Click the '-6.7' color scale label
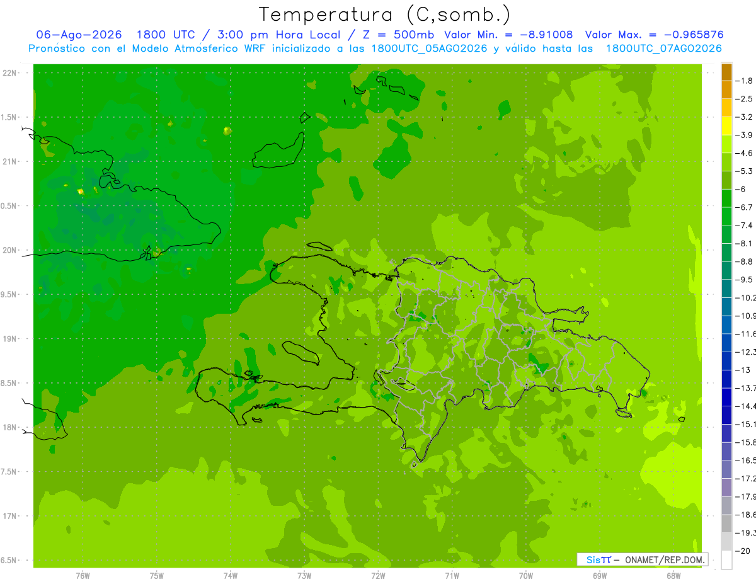This screenshot has width=756, height=584. pyautogui.click(x=745, y=207)
